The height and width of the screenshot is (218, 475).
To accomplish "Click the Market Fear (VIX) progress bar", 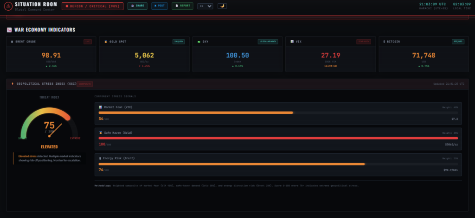I will point(278,112).
